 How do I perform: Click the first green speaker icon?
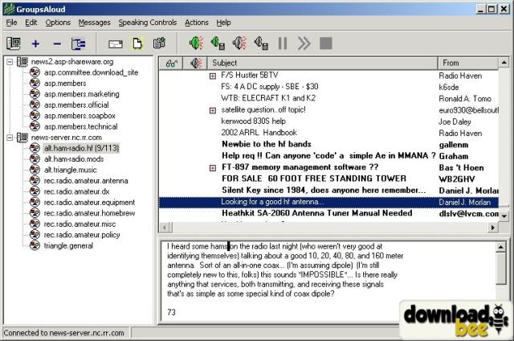coord(196,43)
